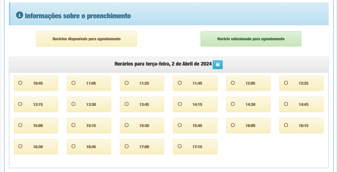Screen dimensions: 337x172
Task: Pick the 16:45 appointment checkbox
Action: point(73,146)
